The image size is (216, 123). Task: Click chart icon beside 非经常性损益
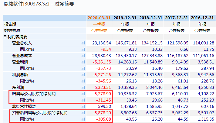point(83,106)
